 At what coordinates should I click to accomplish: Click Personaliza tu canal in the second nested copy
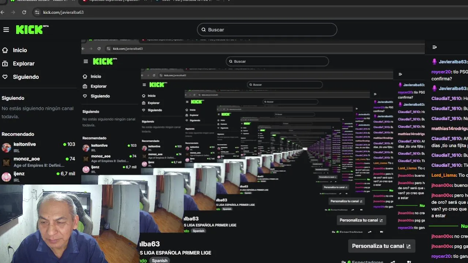346,201
